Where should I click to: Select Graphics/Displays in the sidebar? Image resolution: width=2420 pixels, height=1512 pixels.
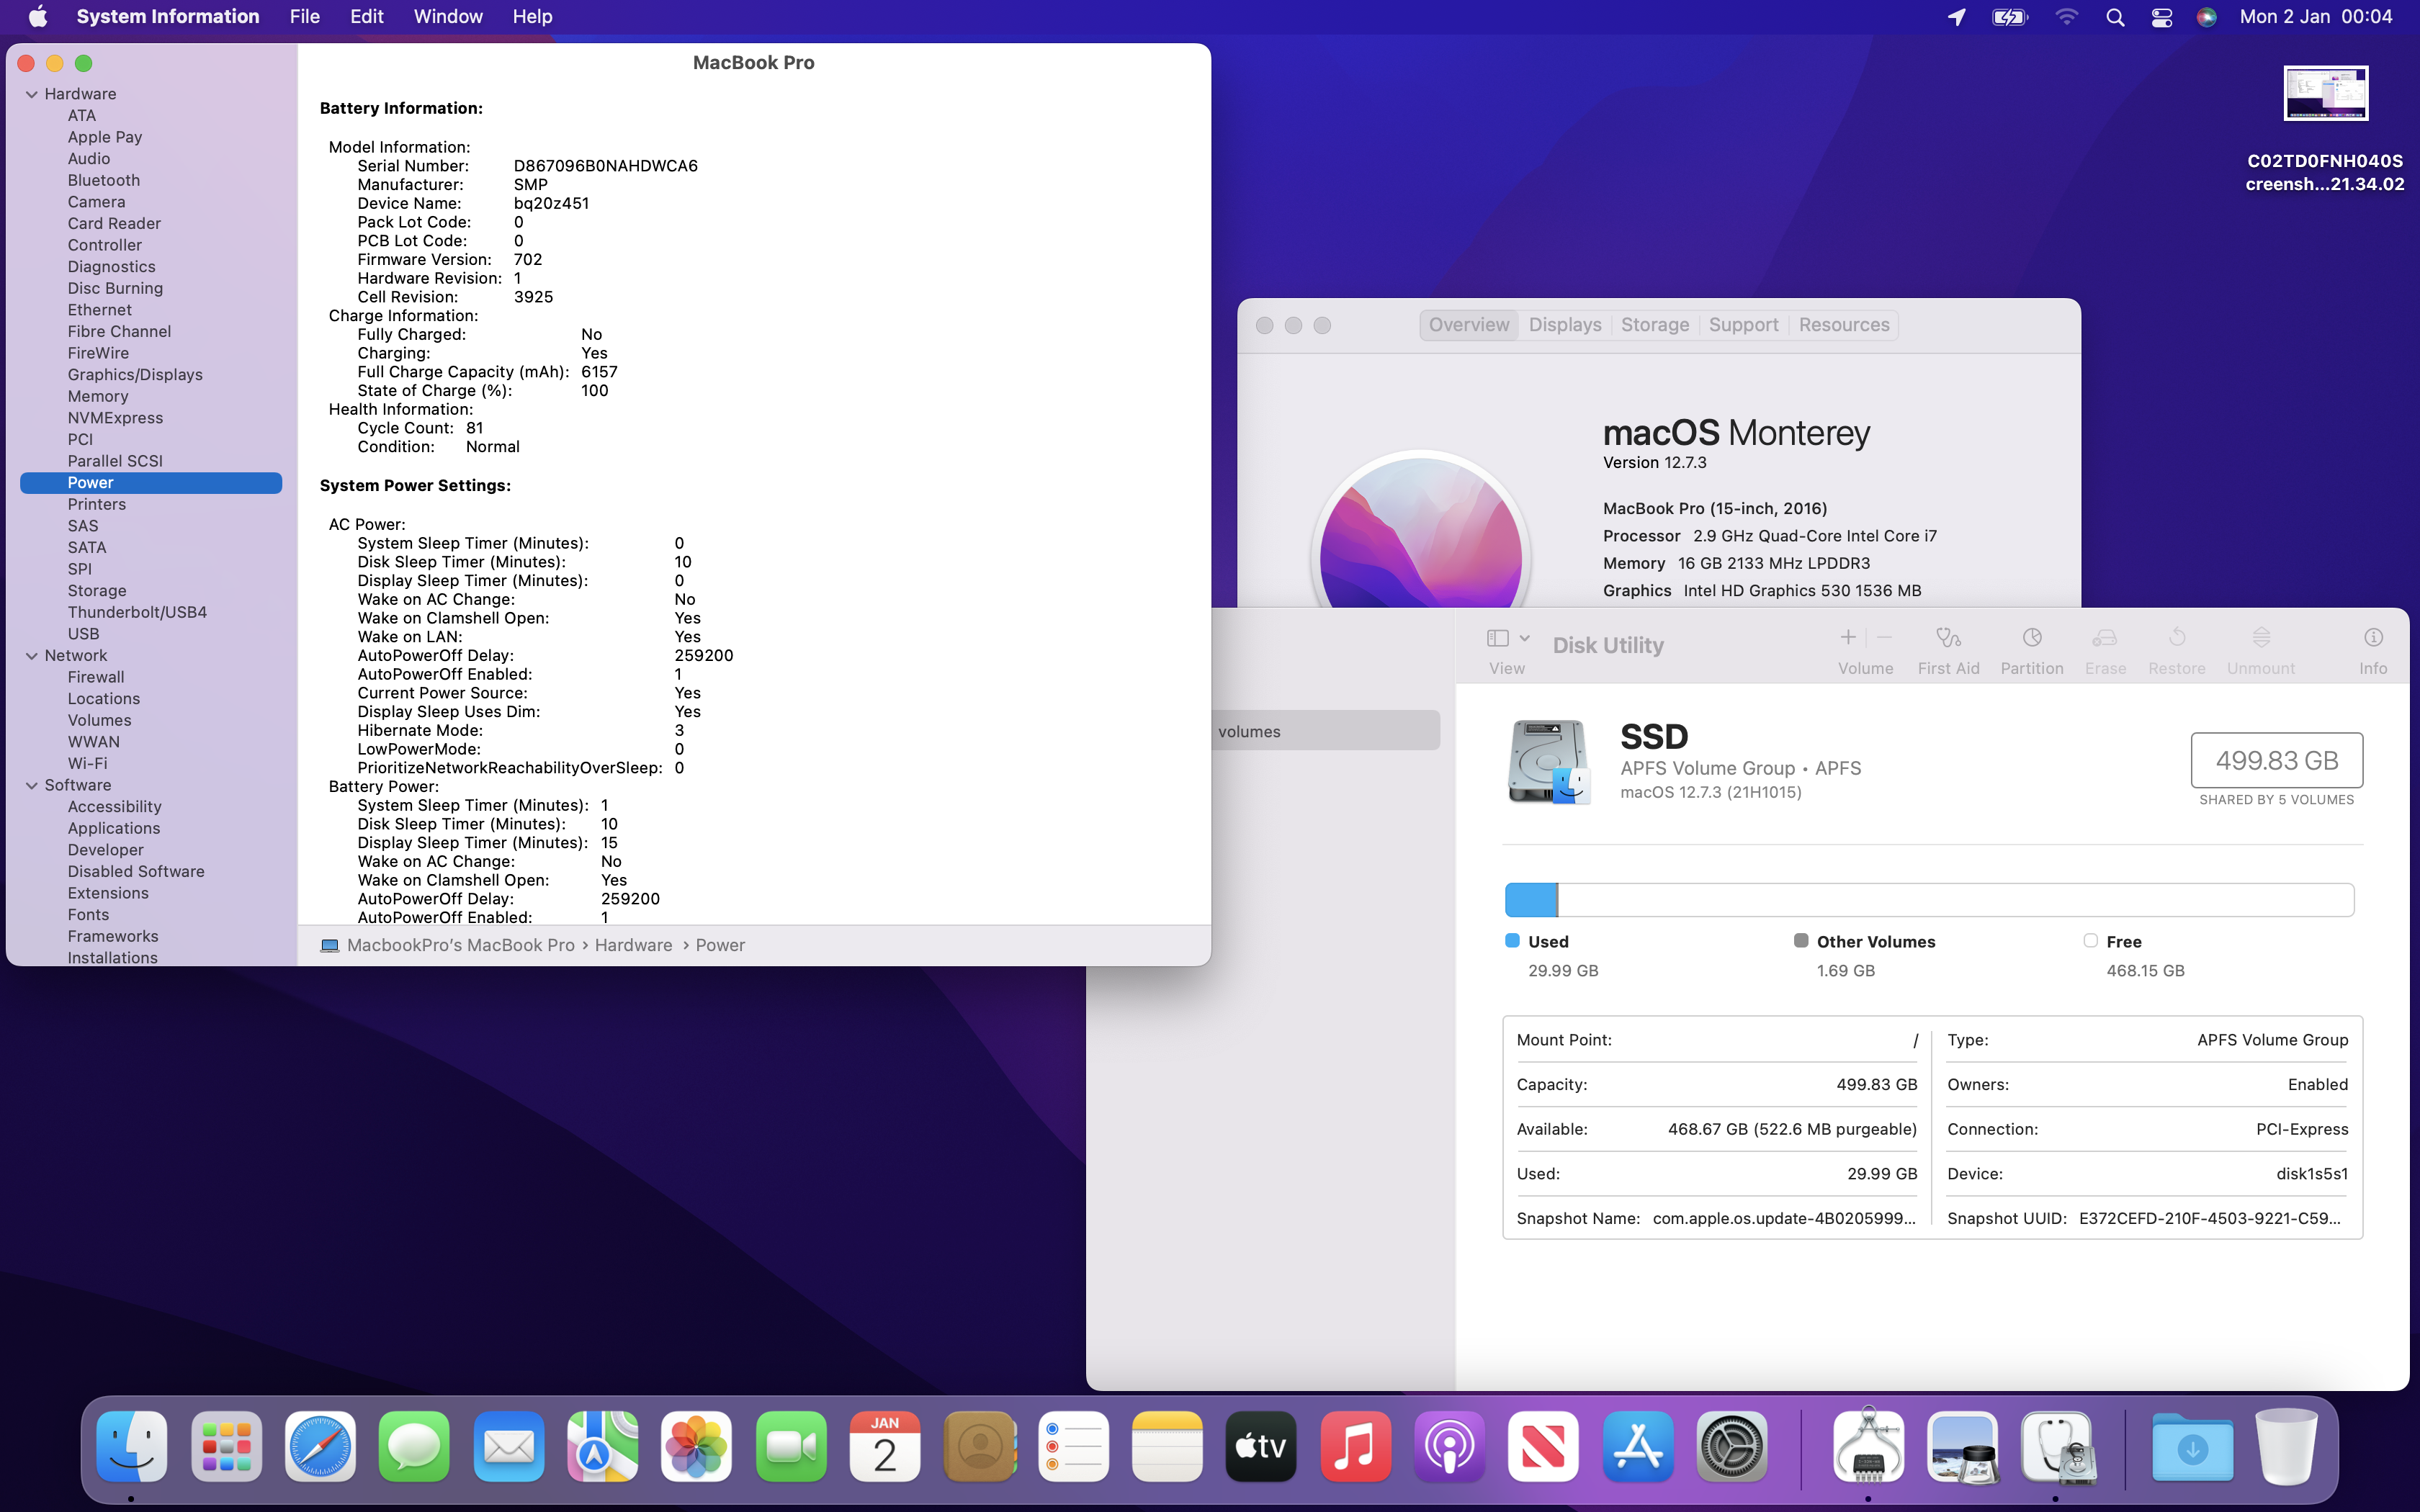coord(135,375)
